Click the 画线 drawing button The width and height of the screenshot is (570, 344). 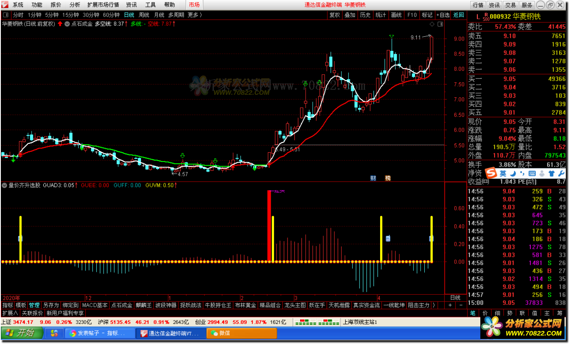click(396, 15)
